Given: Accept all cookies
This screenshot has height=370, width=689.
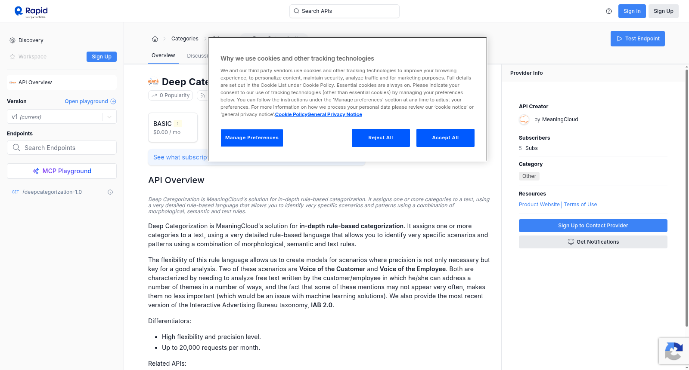Looking at the screenshot, I should coord(445,138).
